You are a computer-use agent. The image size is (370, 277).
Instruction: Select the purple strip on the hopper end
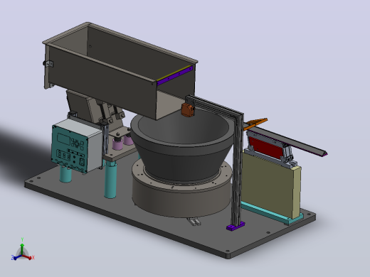(x=174, y=76)
